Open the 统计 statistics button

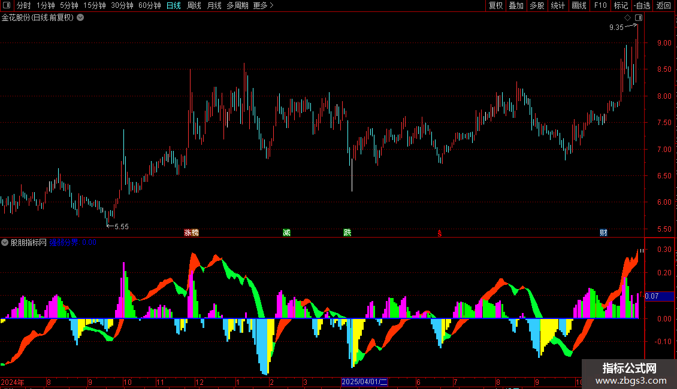[x=557, y=5]
